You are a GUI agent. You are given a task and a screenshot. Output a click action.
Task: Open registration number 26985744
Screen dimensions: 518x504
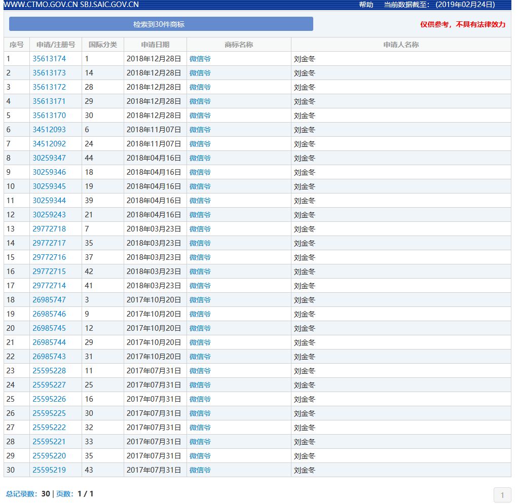[49, 342]
